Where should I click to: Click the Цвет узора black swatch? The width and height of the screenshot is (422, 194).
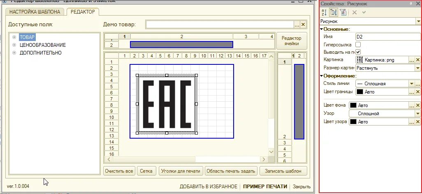[353, 122]
